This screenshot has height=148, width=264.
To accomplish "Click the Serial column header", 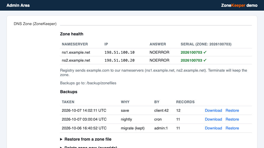I will 206,44.
